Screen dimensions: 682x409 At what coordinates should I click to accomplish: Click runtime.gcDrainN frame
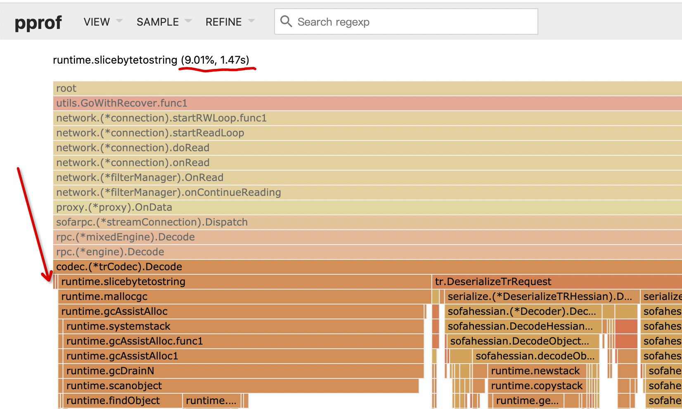[244, 371]
